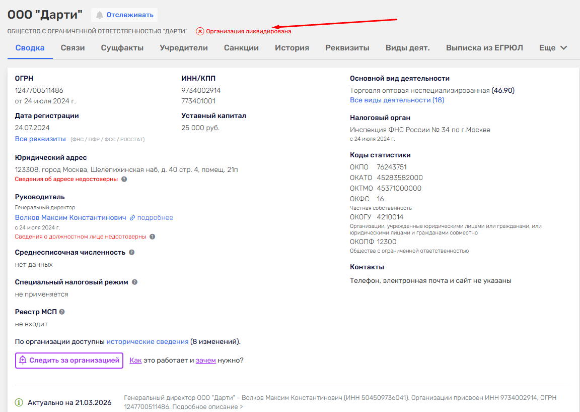Click help icon beside address unreliable notice
The image size is (580, 412).
(124, 179)
